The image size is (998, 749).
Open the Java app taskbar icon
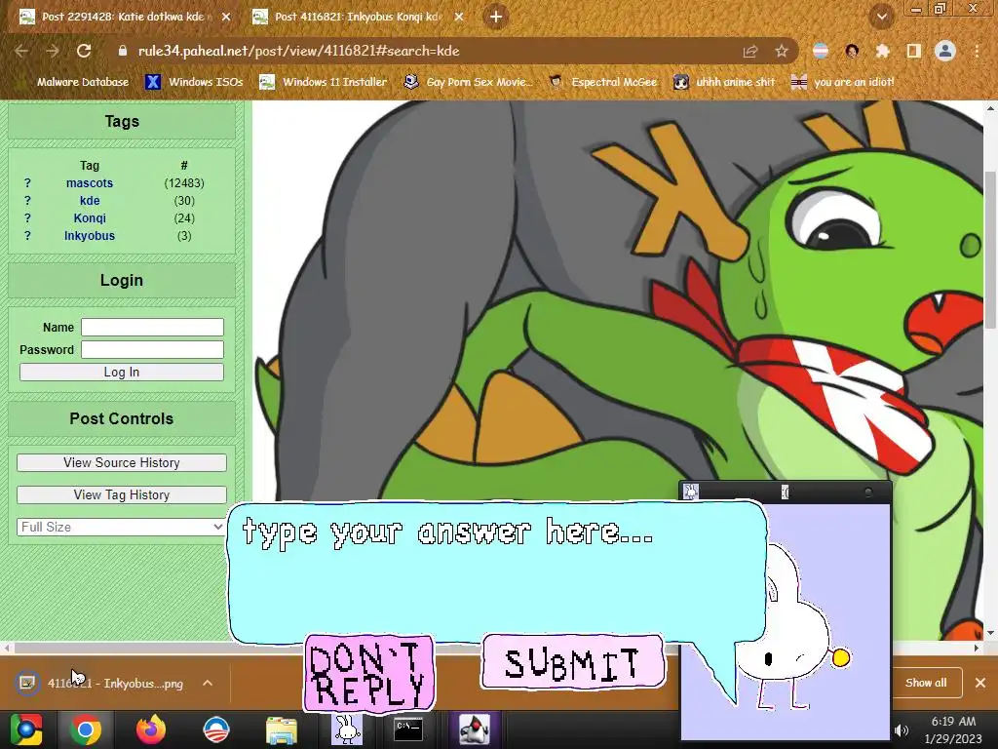tap(475, 729)
